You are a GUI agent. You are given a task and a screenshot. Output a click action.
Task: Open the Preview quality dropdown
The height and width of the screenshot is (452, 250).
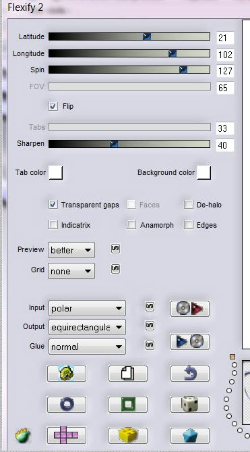71,250
